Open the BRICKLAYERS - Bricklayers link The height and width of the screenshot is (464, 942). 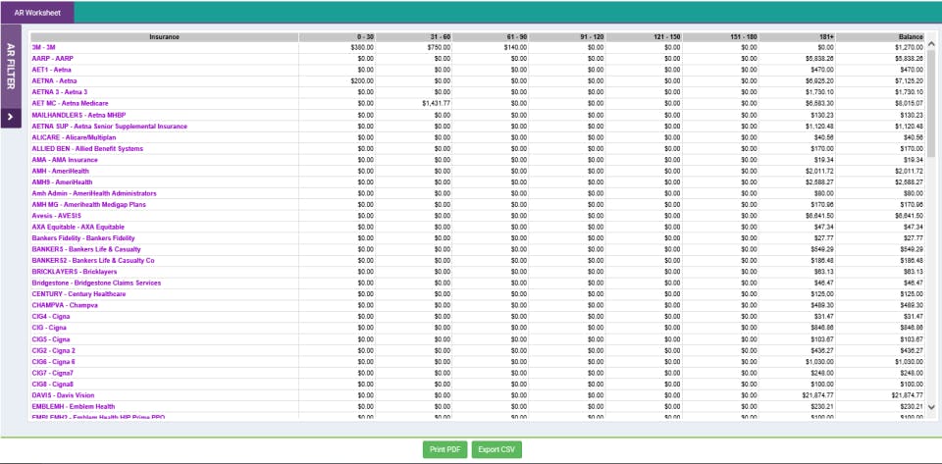[74, 272]
